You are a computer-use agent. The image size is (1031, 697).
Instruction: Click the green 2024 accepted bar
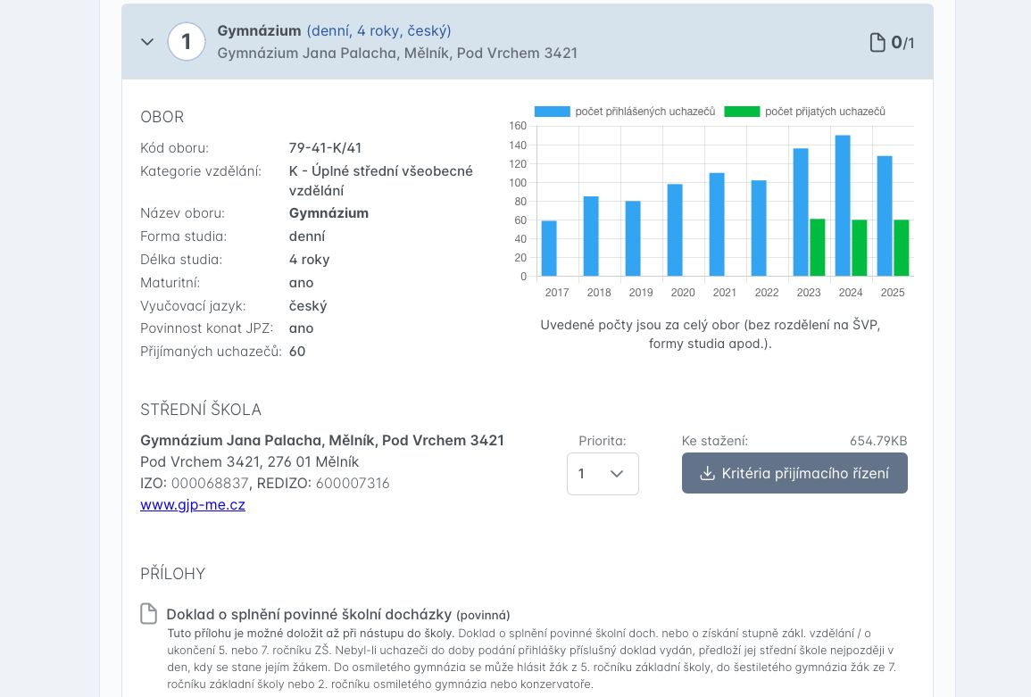pyautogui.click(x=860, y=248)
